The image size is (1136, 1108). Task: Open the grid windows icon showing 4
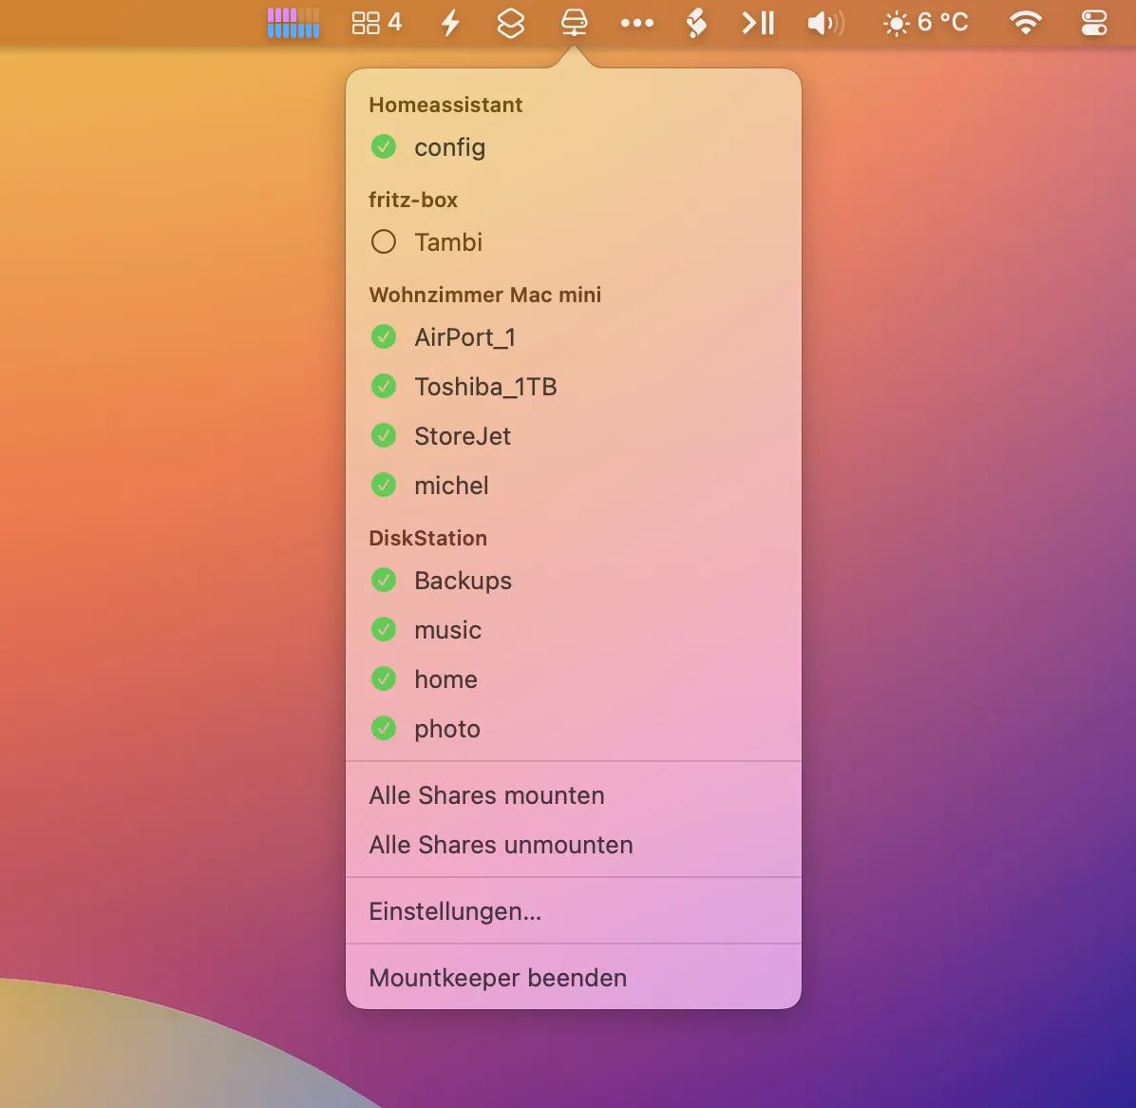(x=376, y=23)
